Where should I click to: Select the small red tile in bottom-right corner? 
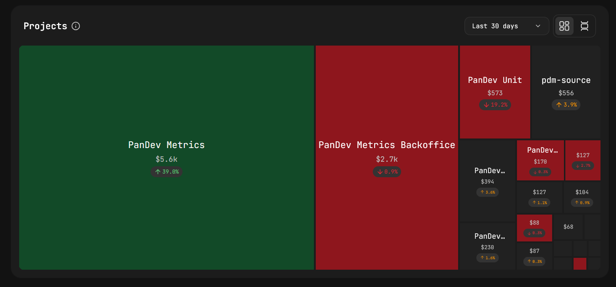tap(580, 263)
